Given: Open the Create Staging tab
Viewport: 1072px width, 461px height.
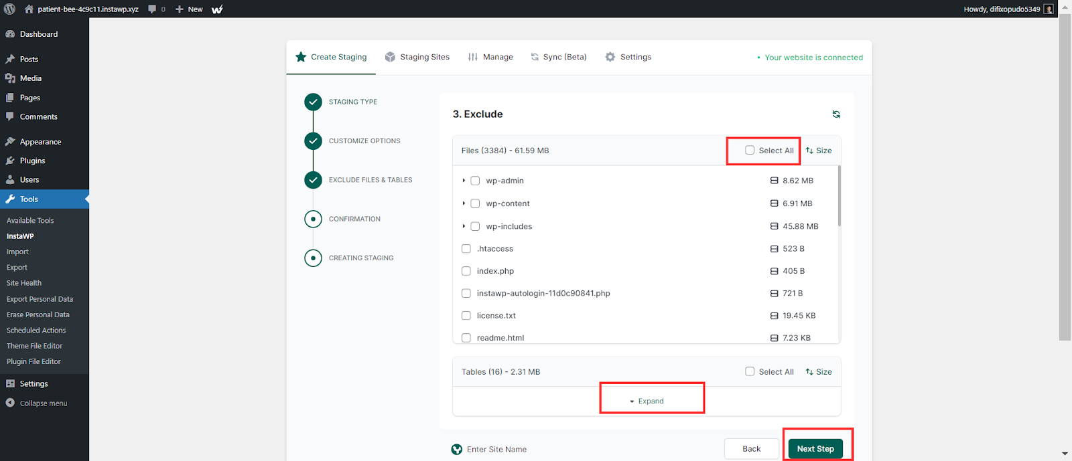Looking at the screenshot, I should pos(331,57).
